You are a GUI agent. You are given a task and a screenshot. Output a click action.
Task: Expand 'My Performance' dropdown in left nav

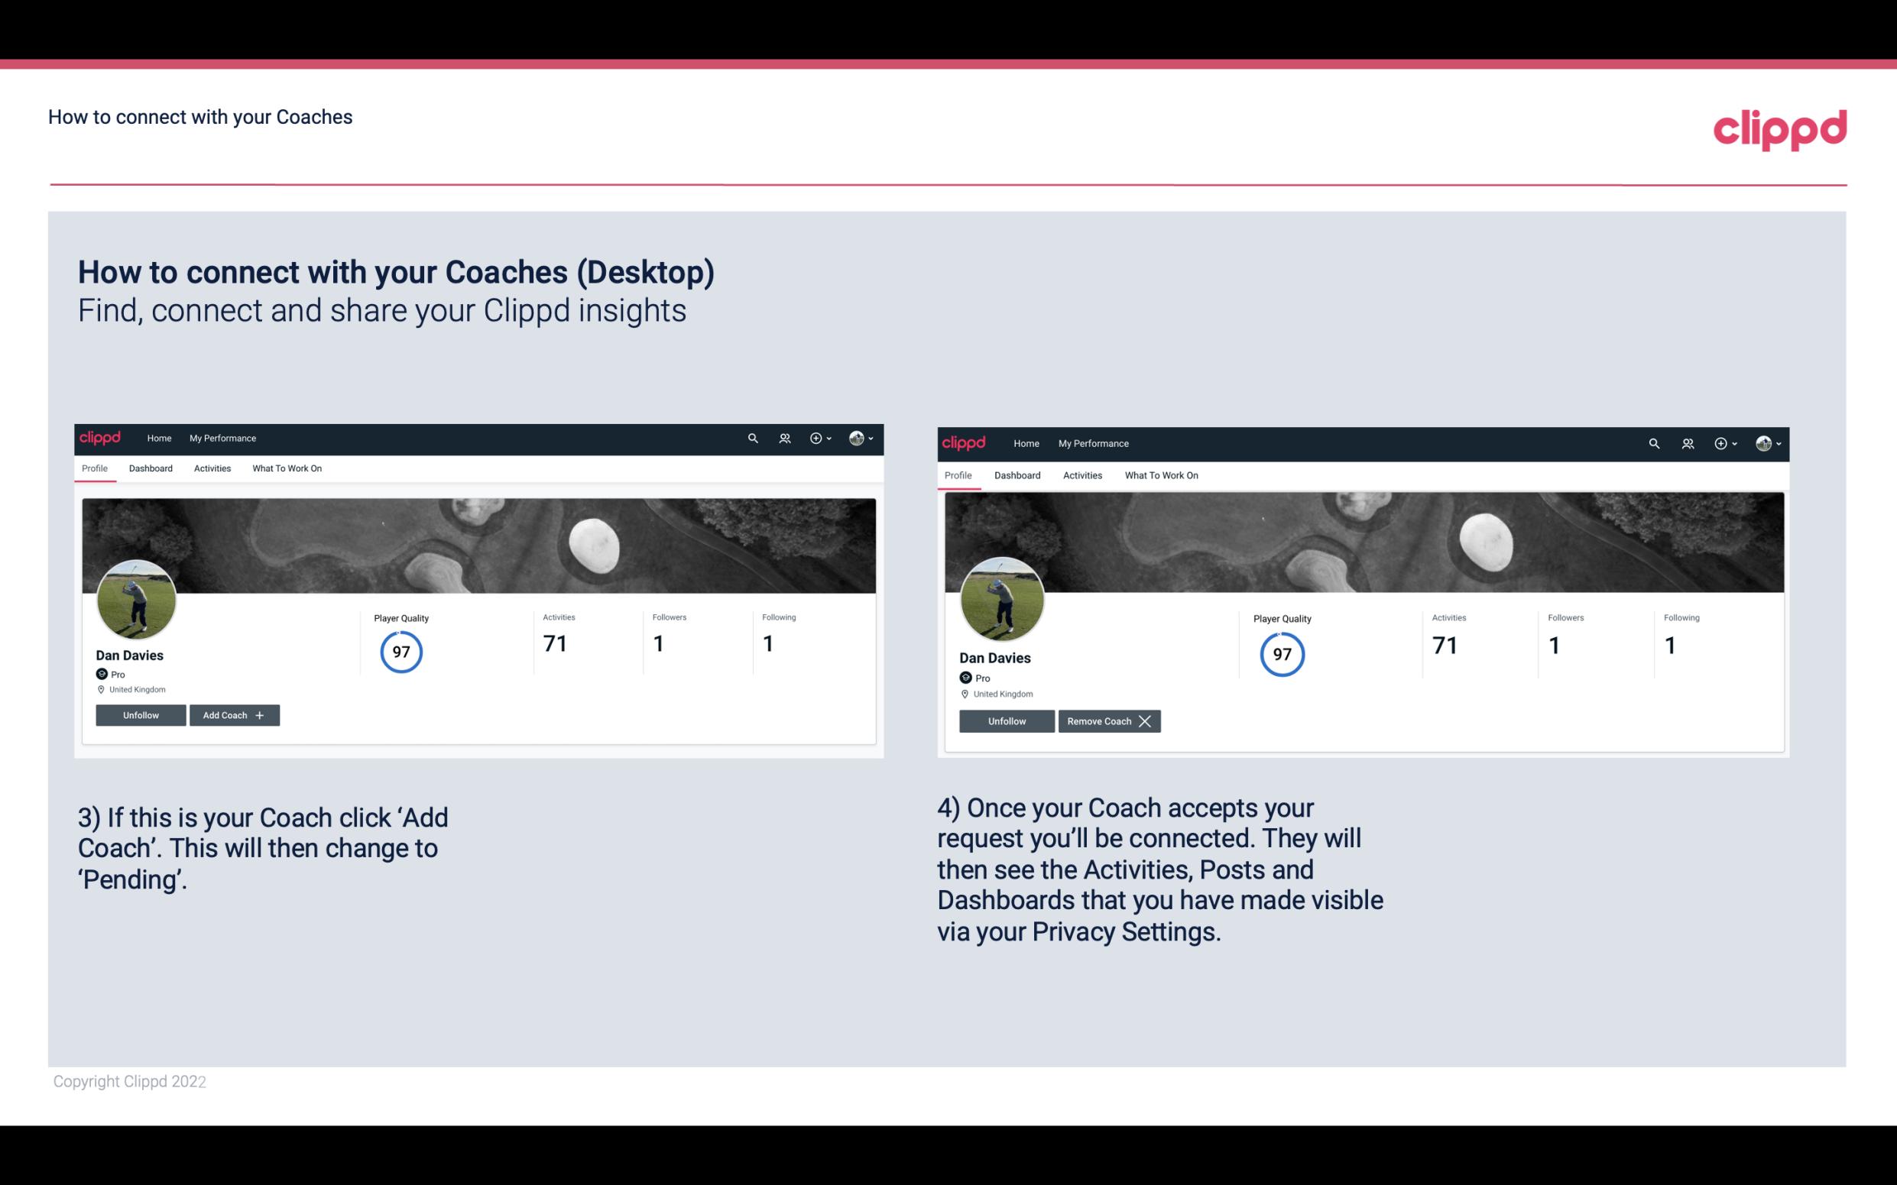click(x=221, y=439)
